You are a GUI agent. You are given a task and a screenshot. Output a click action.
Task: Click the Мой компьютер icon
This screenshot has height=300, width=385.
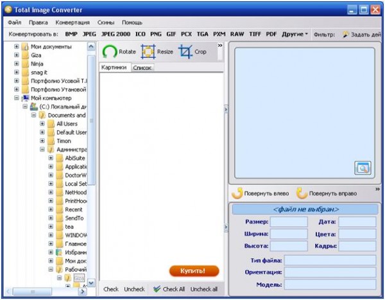click(25, 98)
